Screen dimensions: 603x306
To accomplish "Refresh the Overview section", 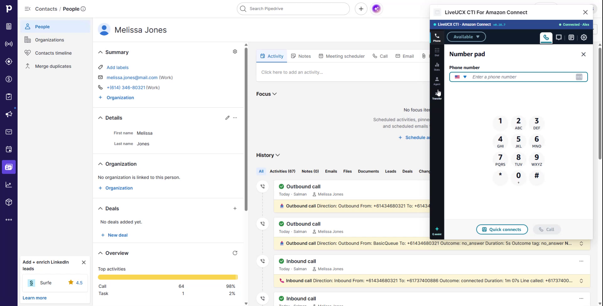I will (235, 253).
